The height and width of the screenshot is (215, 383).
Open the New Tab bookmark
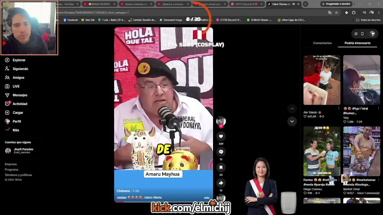(x=88, y=20)
